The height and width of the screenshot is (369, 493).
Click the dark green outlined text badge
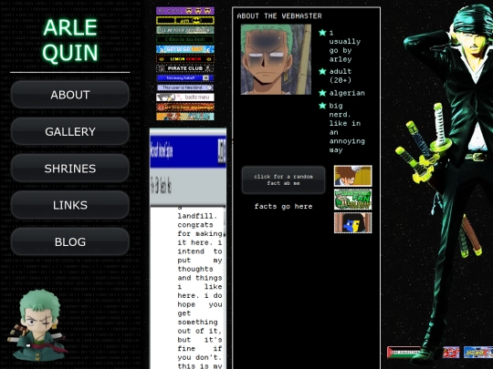tap(185, 39)
